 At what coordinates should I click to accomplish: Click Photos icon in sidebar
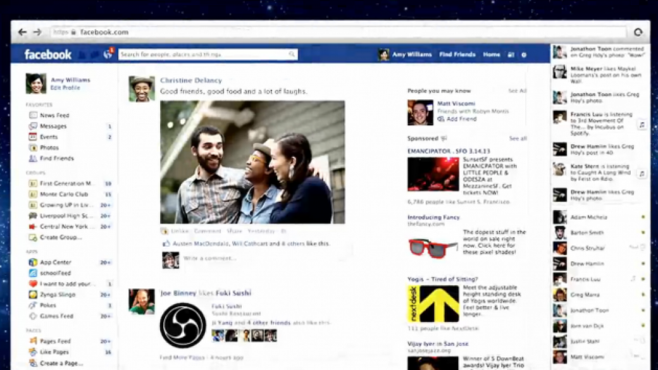[33, 147]
